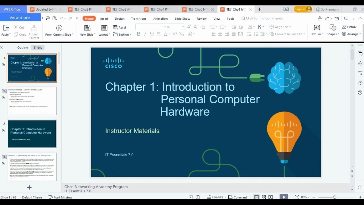Toggle justify text alignment
364x205 pixels.
pyautogui.click(x=234, y=34)
